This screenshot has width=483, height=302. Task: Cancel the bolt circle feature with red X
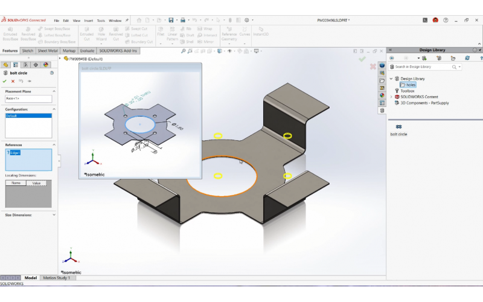[13, 82]
